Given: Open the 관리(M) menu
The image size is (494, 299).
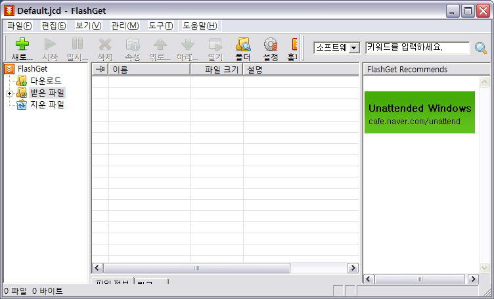Looking at the screenshot, I should click(125, 26).
